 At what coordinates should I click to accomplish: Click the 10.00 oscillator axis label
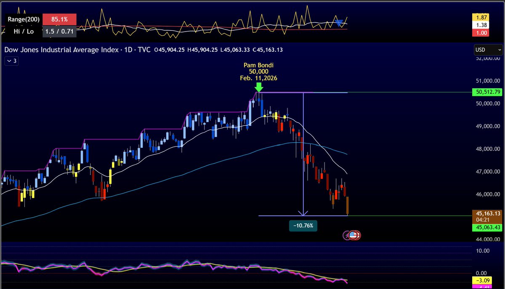pyautogui.click(x=483, y=251)
